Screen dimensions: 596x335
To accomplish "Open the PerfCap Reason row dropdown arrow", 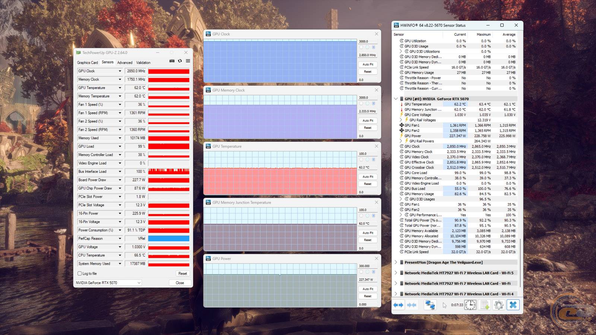I will click(120, 239).
